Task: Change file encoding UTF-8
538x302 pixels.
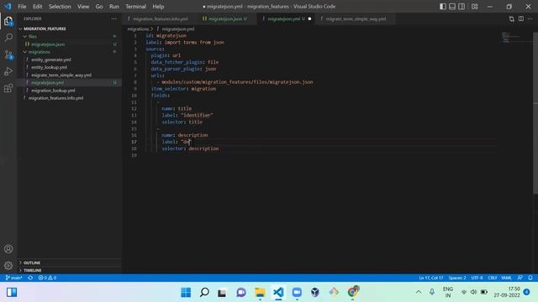Action: tap(477, 278)
